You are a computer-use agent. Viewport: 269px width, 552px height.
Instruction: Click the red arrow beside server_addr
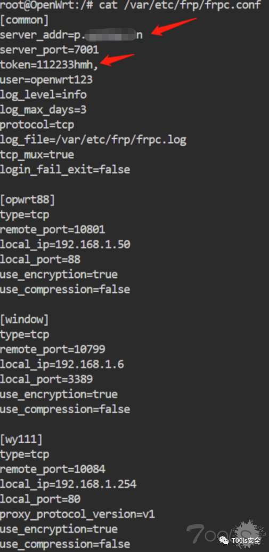(174, 27)
